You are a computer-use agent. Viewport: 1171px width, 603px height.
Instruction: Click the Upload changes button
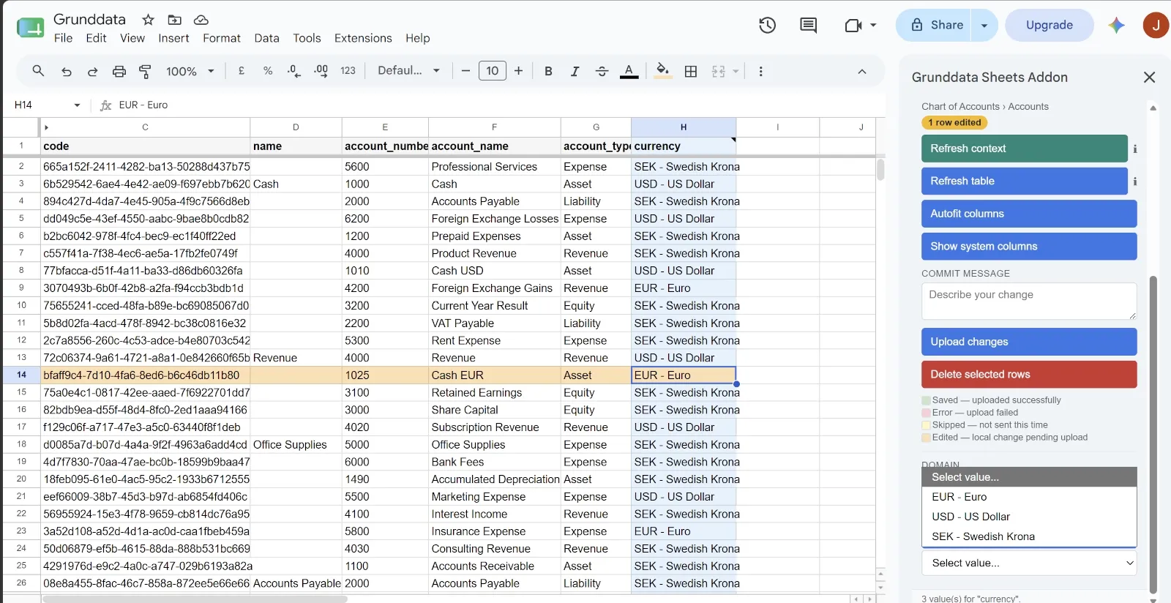(1029, 342)
